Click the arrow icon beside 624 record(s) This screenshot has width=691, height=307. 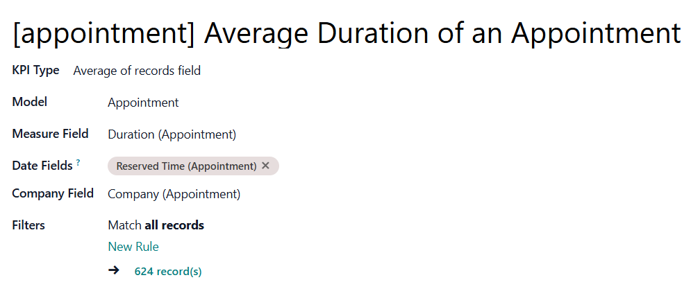[115, 270]
